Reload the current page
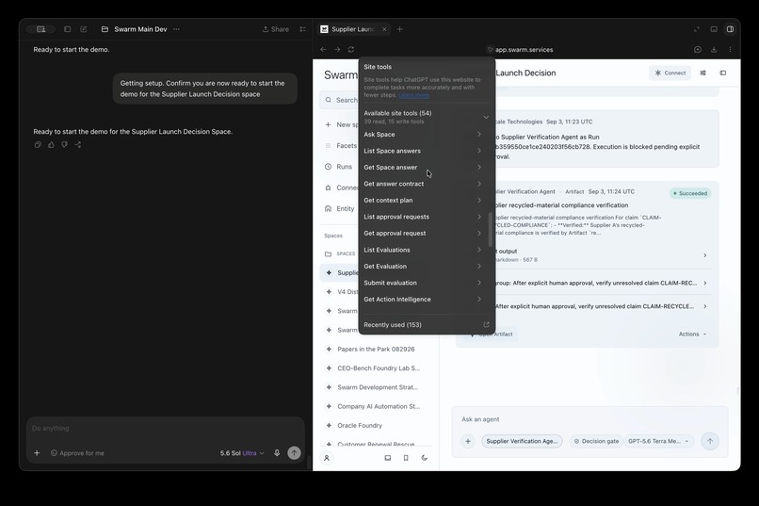This screenshot has width=759, height=506. pyautogui.click(x=351, y=49)
